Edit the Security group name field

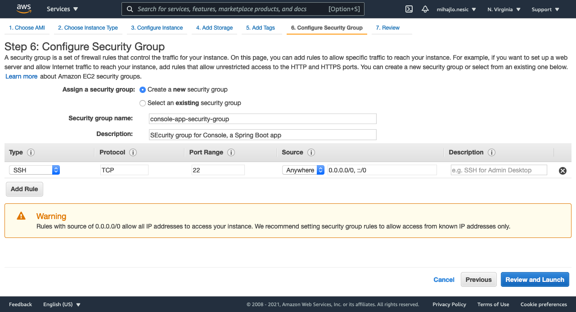pyautogui.click(x=263, y=119)
